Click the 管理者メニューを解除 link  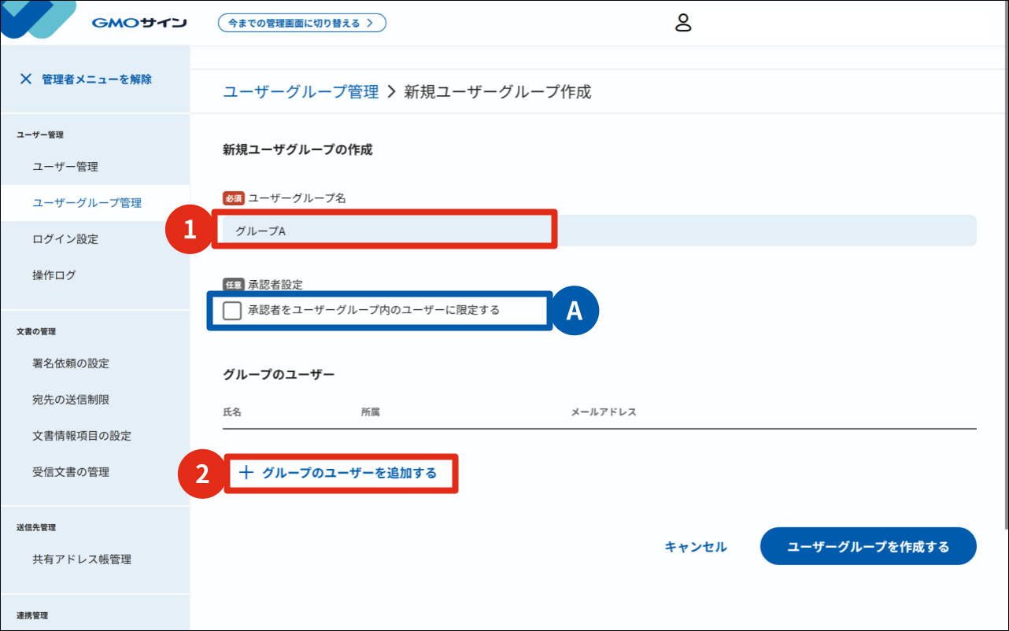(x=97, y=79)
